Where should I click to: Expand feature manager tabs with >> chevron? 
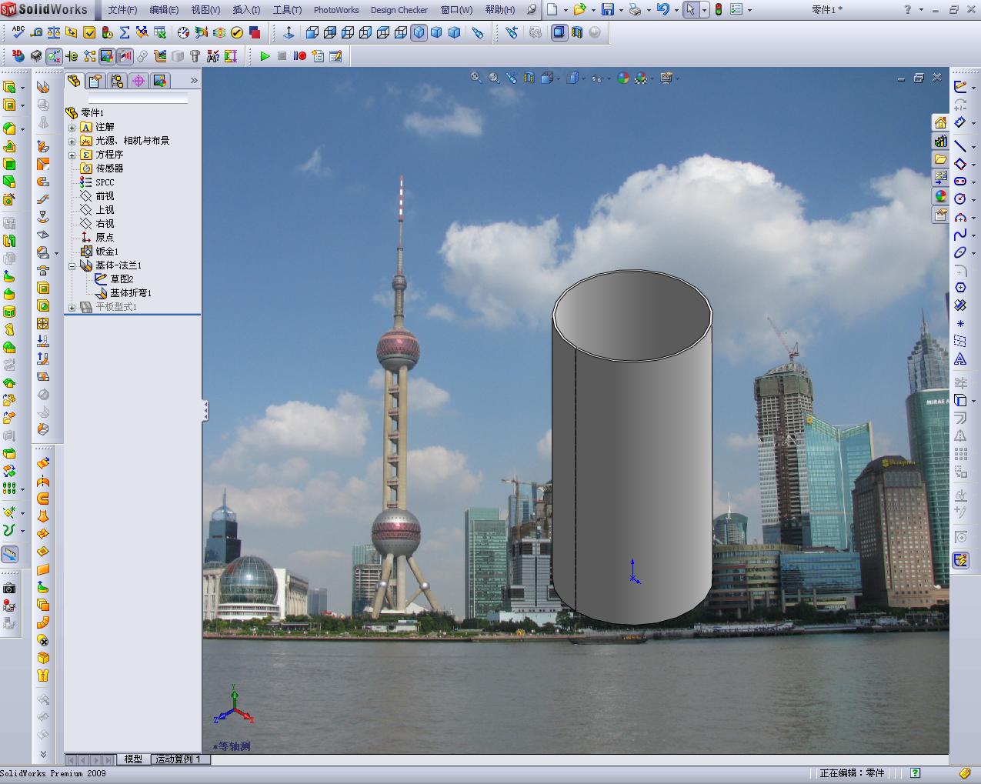point(194,80)
